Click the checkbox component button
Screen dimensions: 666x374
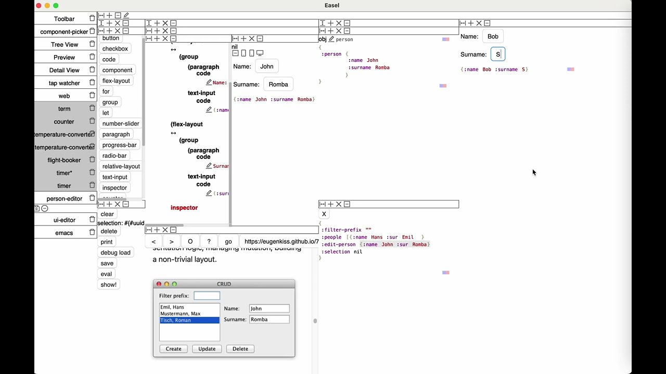(x=115, y=49)
